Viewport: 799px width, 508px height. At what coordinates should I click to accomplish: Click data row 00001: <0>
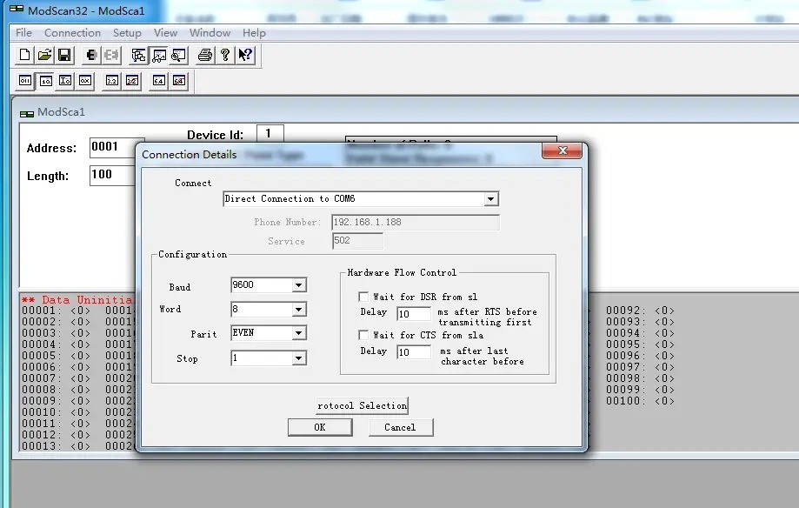pyautogui.click(x=56, y=311)
